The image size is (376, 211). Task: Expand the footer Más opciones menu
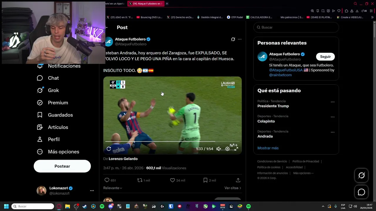(303, 173)
